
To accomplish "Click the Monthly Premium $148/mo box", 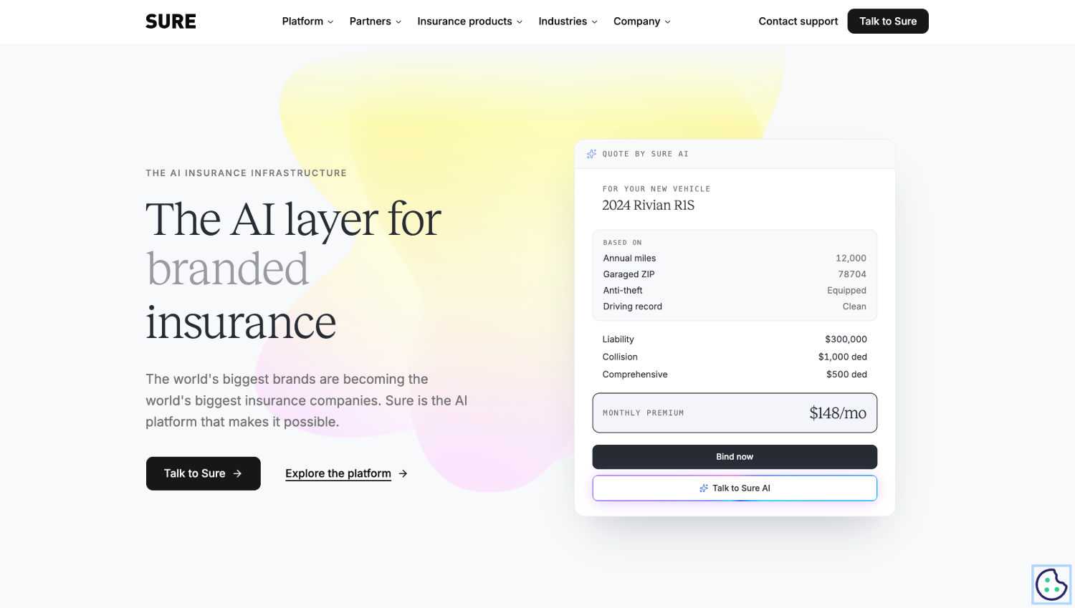I will click(735, 413).
